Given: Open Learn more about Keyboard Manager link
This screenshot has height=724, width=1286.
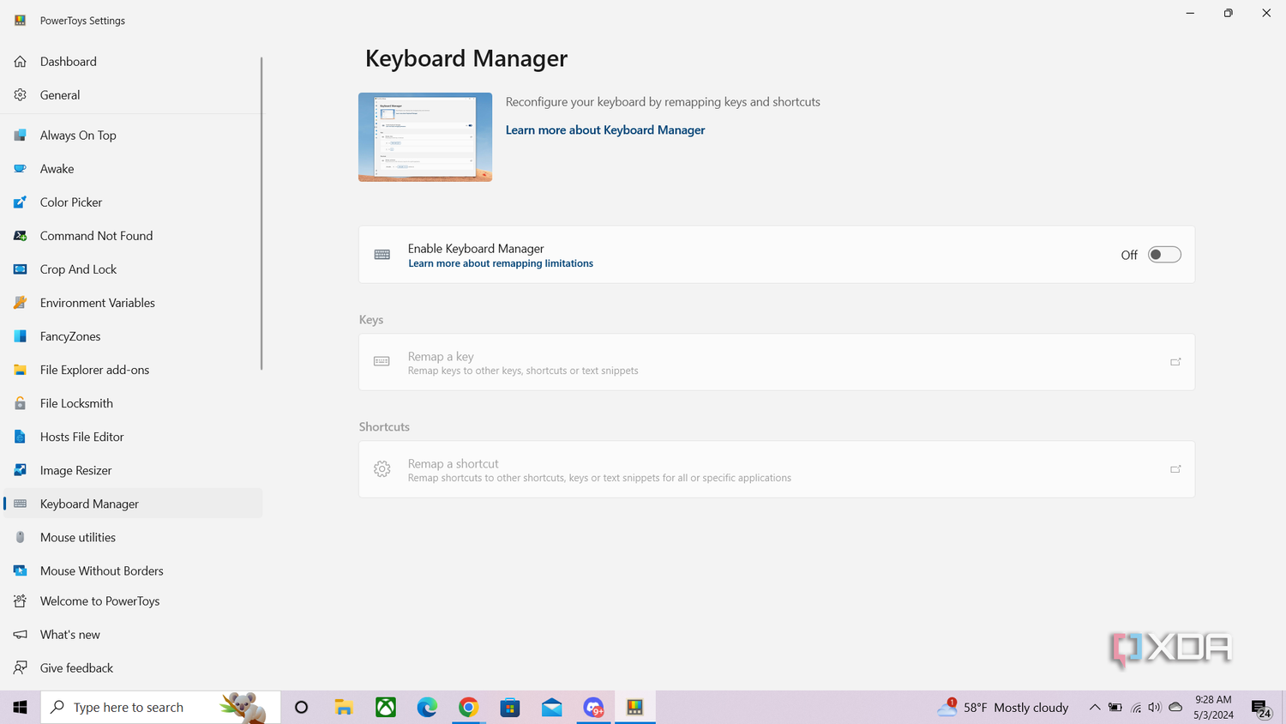Looking at the screenshot, I should (605, 130).
